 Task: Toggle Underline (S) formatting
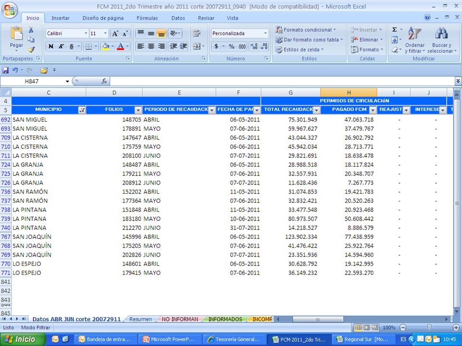[71, 46]
